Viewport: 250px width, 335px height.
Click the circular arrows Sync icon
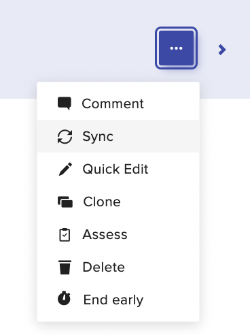tap(65, 137)
